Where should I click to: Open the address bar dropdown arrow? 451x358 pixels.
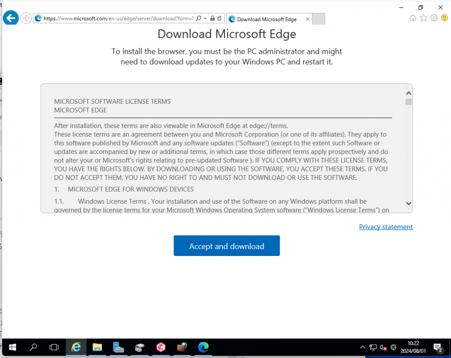coord(205,18)
